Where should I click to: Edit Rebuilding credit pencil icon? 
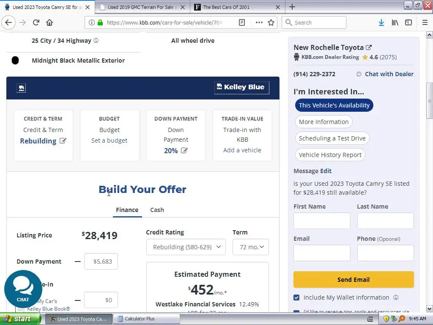click(x=63, y=140)
